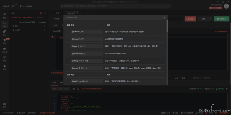Open the 云大使 graduation cap icon
Screen dimensions: 231x115
[x=4, y=50]
